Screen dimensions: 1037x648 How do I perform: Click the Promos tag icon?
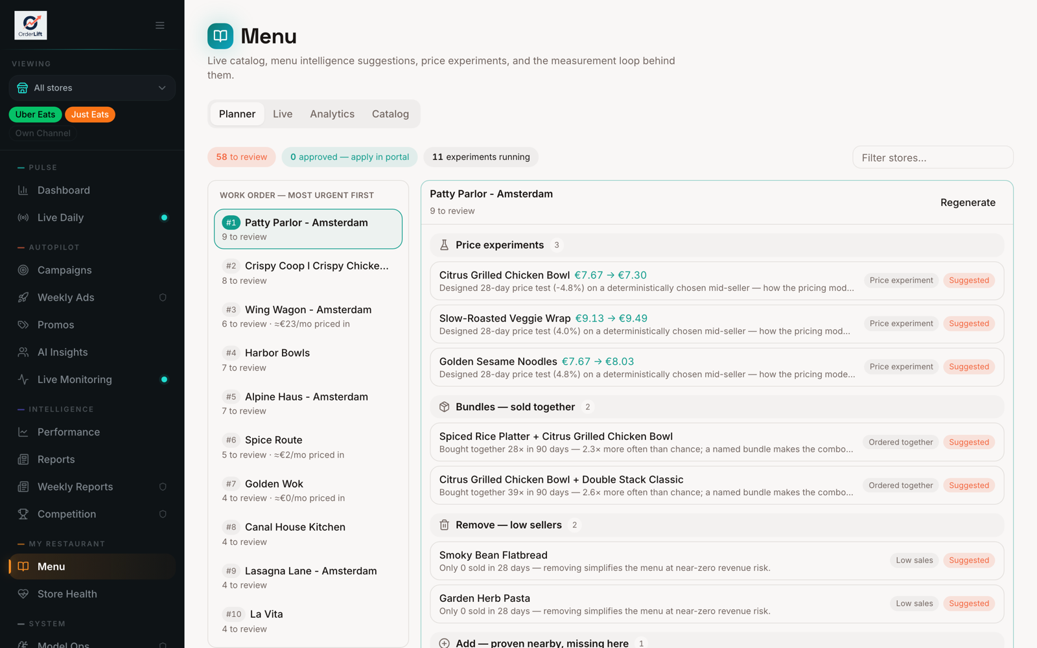point(23,325)
